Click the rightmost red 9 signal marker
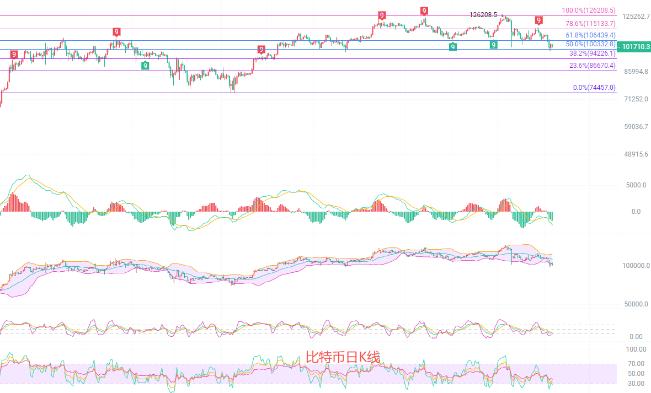 pyautogui.click(x=538, y=20)
